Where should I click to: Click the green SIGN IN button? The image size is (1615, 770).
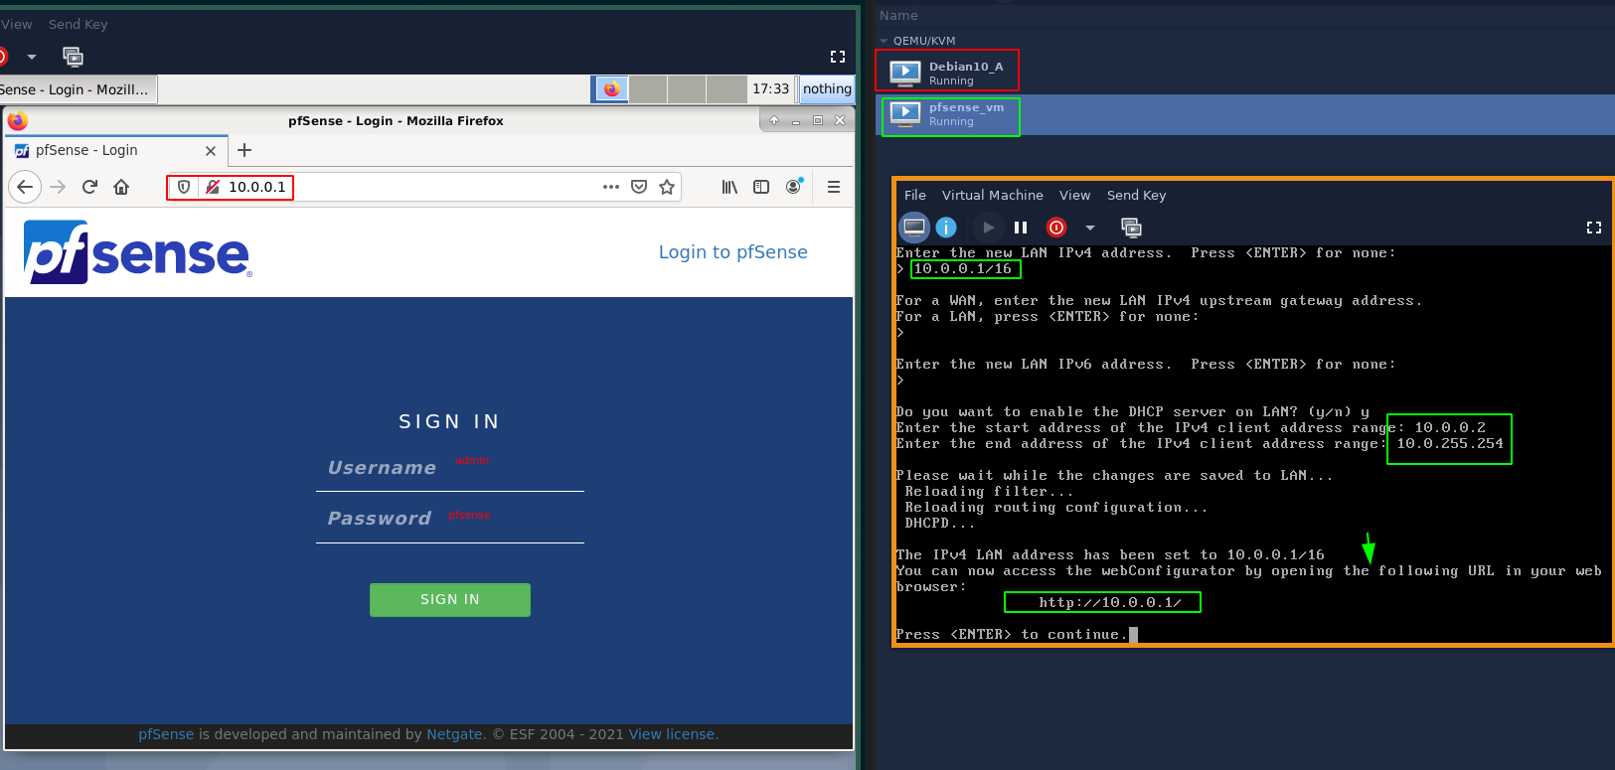tap(450, 599)
